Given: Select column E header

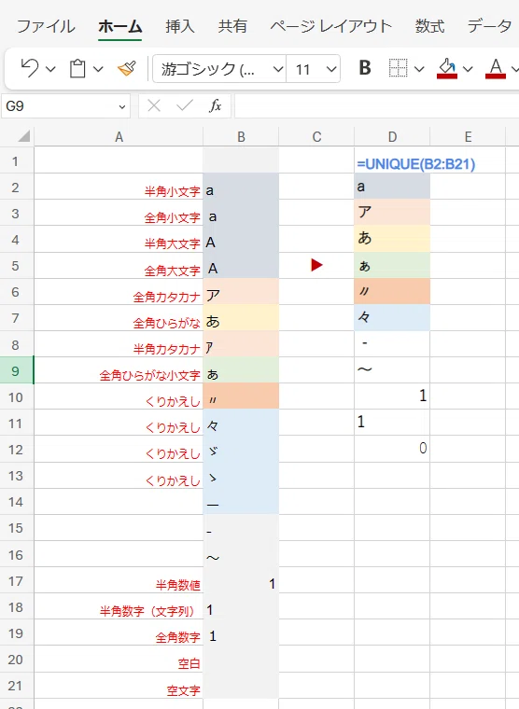Looking at the screenshot, I should [468, 136].
